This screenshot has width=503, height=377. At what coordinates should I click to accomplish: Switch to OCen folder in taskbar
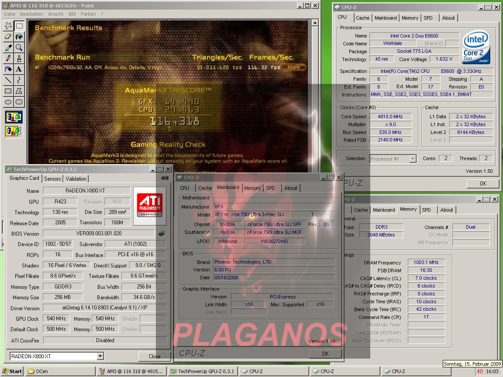tap(60, 371)
